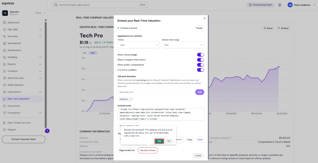Screen dimensions: 318x163
Task: Expand the Reports menu chevron
Action: pyautogui.click(x=40, y=64)
